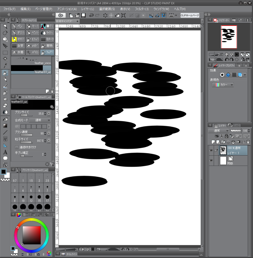Select the Auto select magic wand tool
Viewport: 253px width, 258px height.
tap(5, 59)
